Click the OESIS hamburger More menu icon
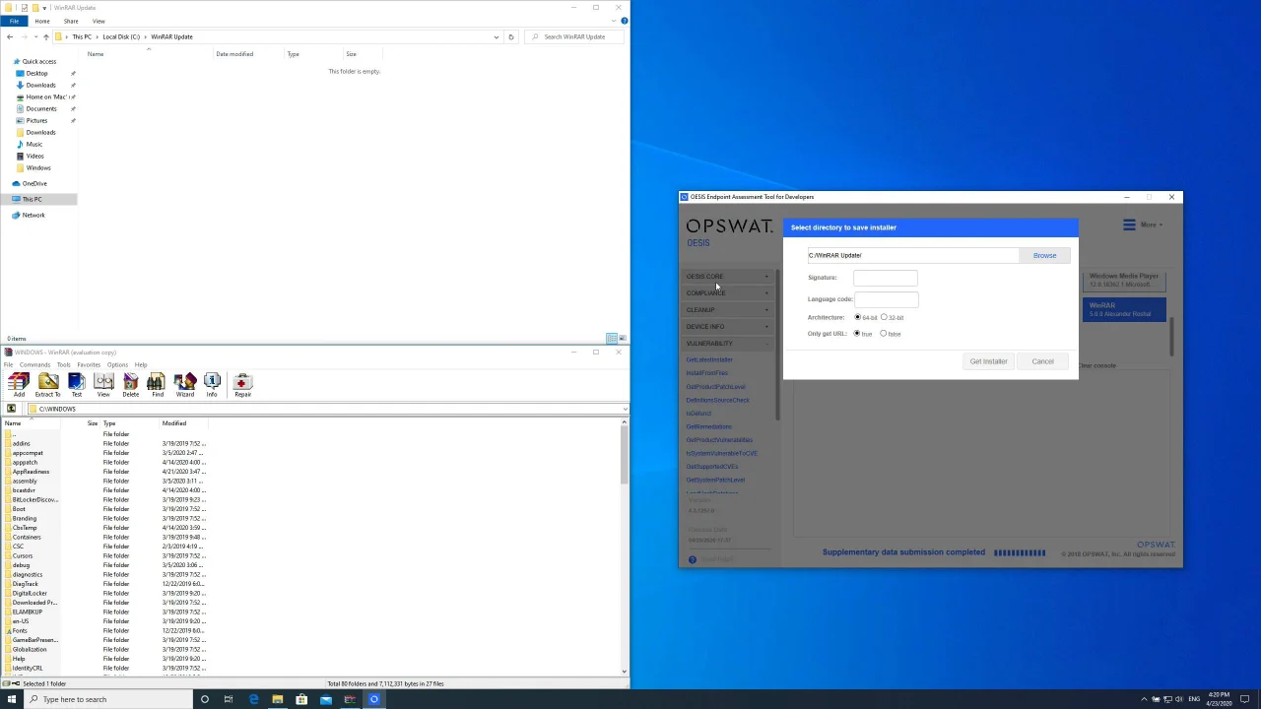1261x709 pixels. tap(1129, 225)
